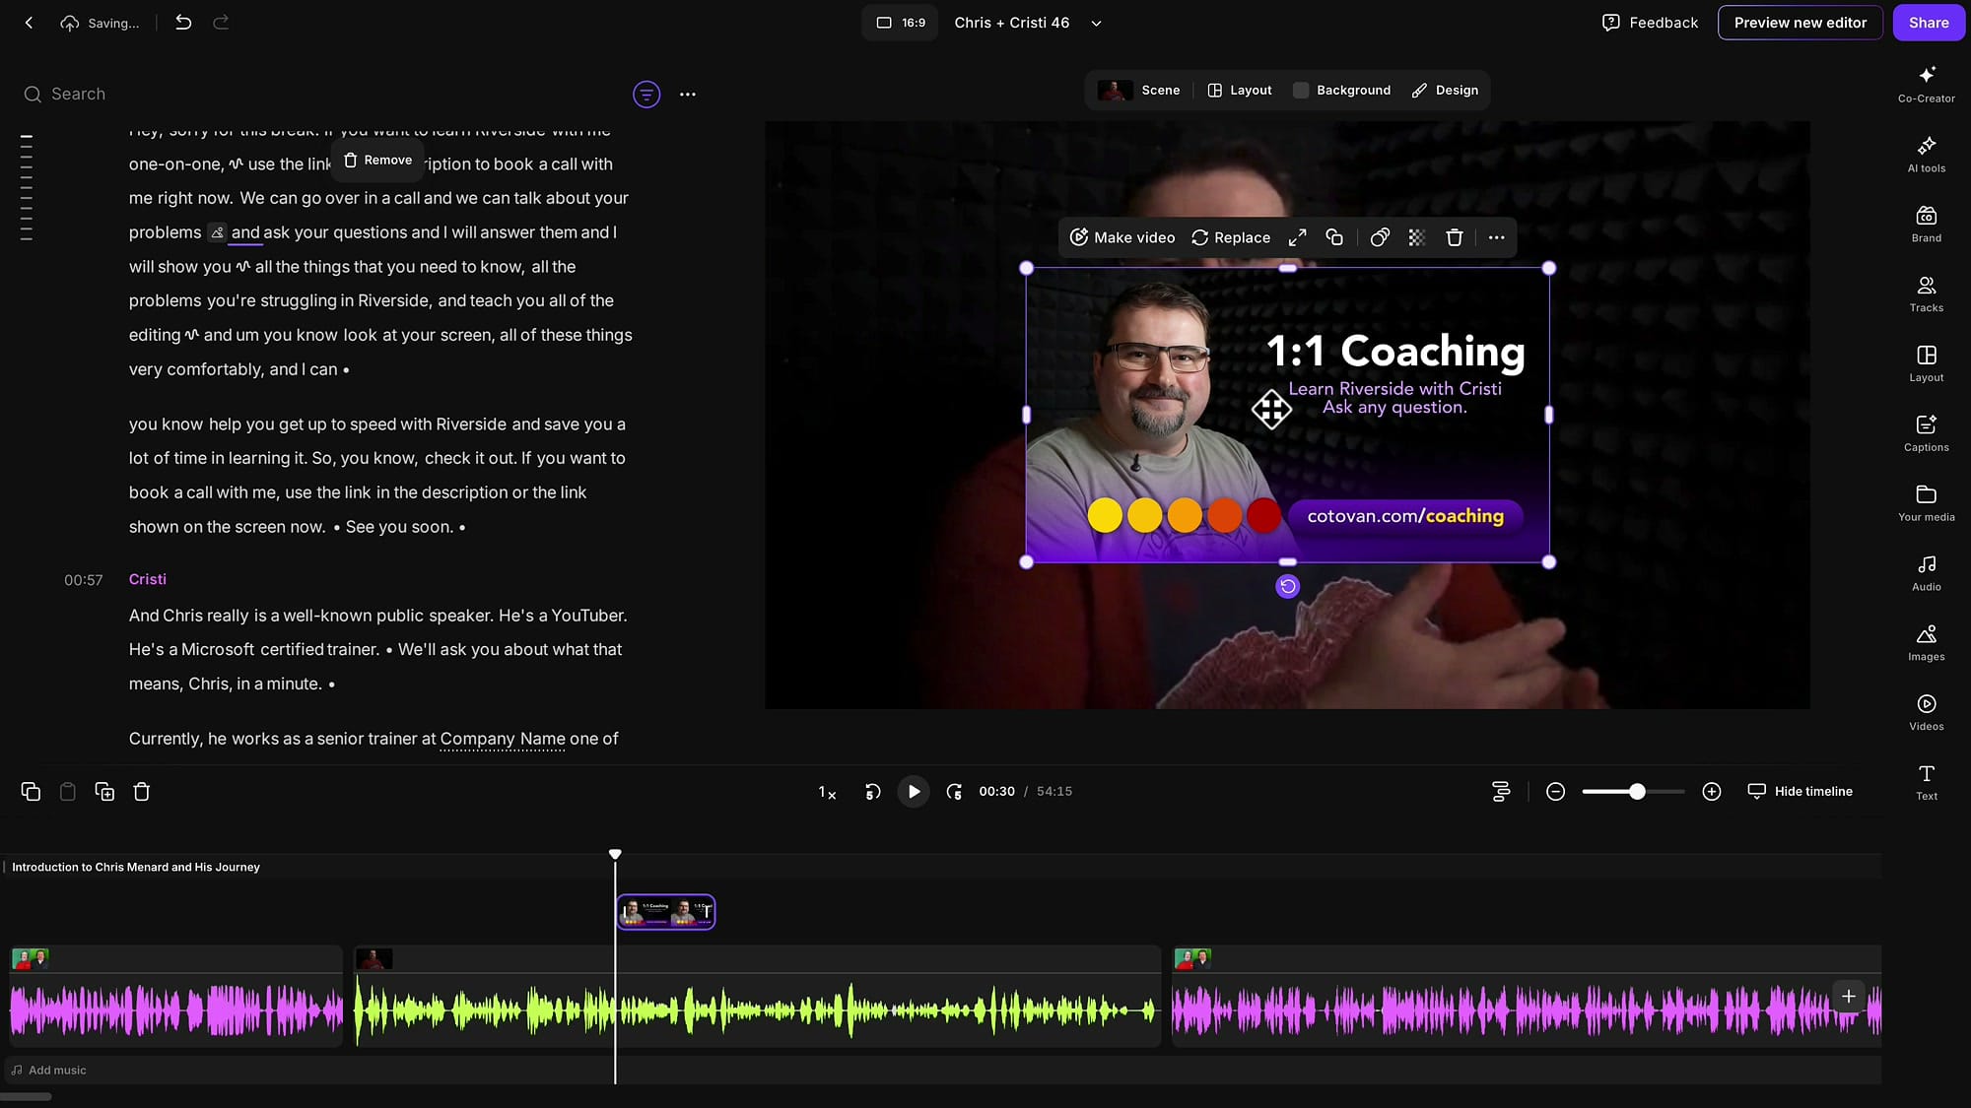The width and height of the screenshot is (1971, 1108).
Task: Skip back 5 seconds
Action: tap(872, 792)
